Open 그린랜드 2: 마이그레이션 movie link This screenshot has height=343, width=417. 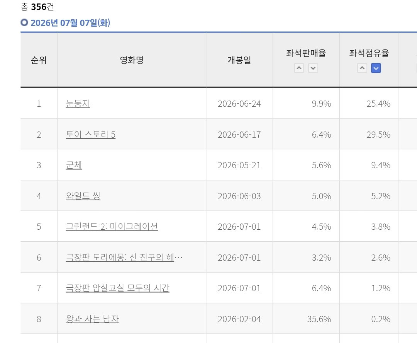tap(112, 227)
